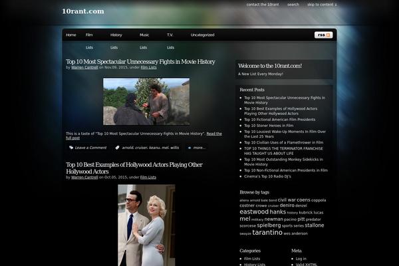Open the Uncategorized menu item
399x266 pixels.
pyautogui.click(x=203, y=35)
